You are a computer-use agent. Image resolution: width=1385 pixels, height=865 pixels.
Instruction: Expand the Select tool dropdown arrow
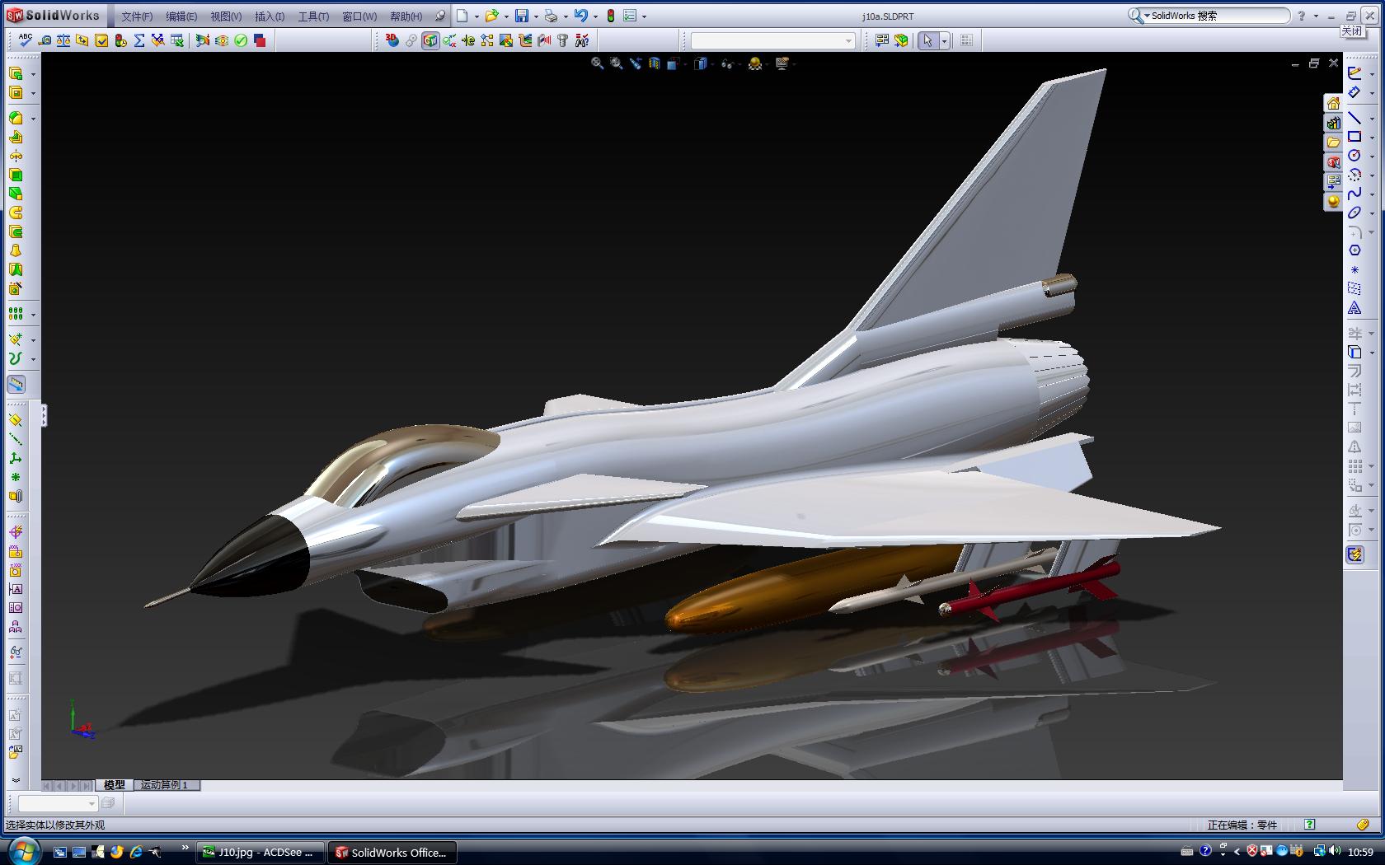944,40
